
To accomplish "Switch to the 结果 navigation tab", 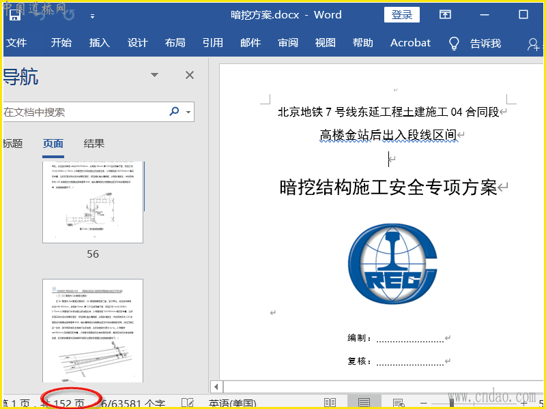I will point(94,143).
